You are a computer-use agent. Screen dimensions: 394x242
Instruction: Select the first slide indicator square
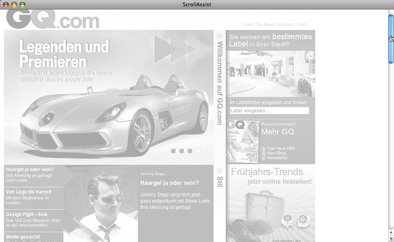pyautogui.click(x=173, y=151)
